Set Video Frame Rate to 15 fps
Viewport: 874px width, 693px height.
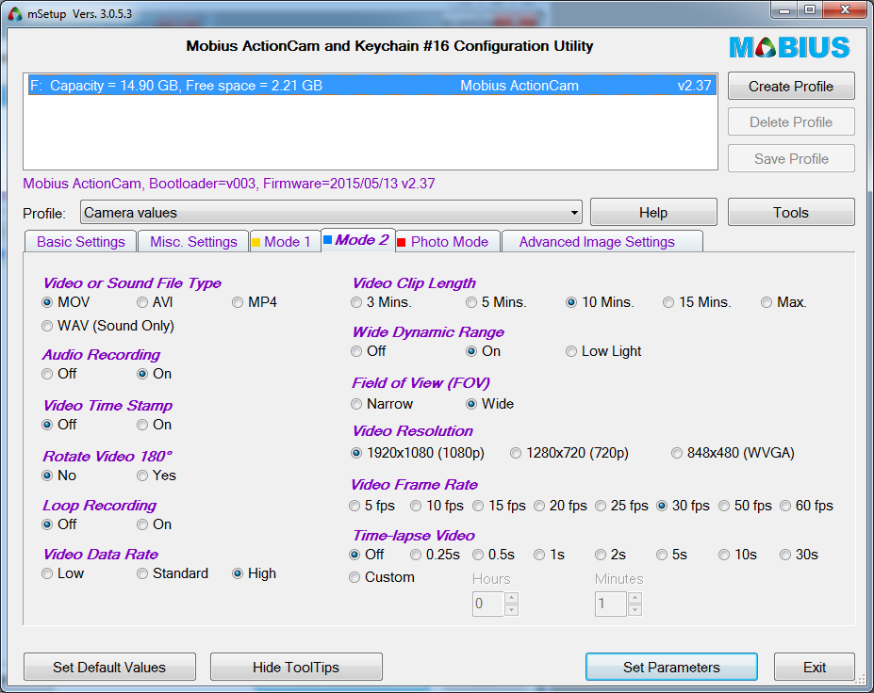[500, 506]
